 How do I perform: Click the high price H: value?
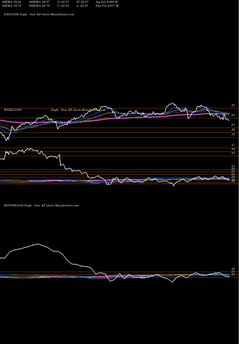[x=83, y=2]
